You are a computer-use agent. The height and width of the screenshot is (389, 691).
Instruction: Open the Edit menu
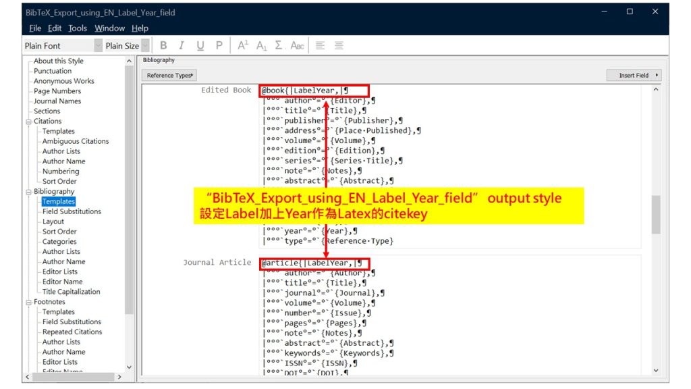(55, 28)
